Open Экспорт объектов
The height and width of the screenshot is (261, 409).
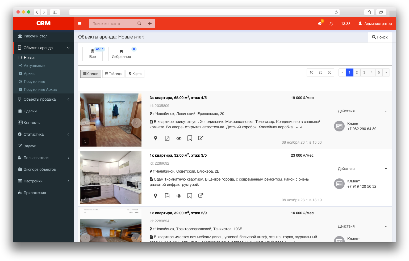click(x=44, y=169)
